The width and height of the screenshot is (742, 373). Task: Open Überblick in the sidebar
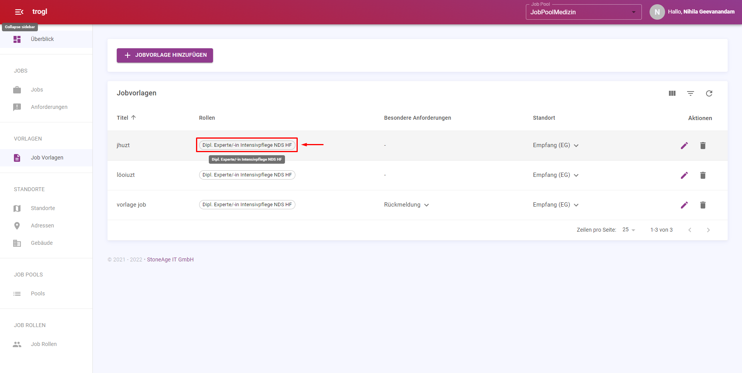[46, 39]
